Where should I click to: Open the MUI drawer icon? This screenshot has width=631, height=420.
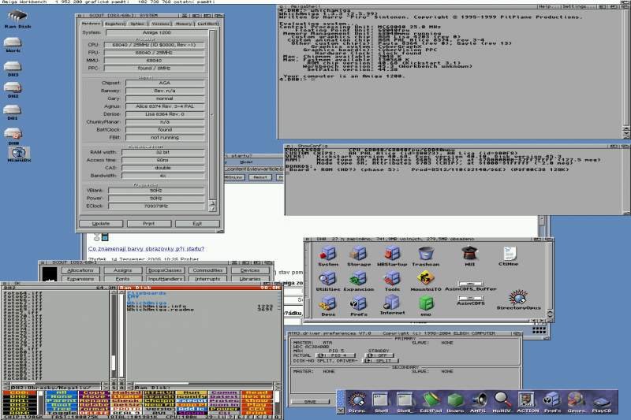470,254
